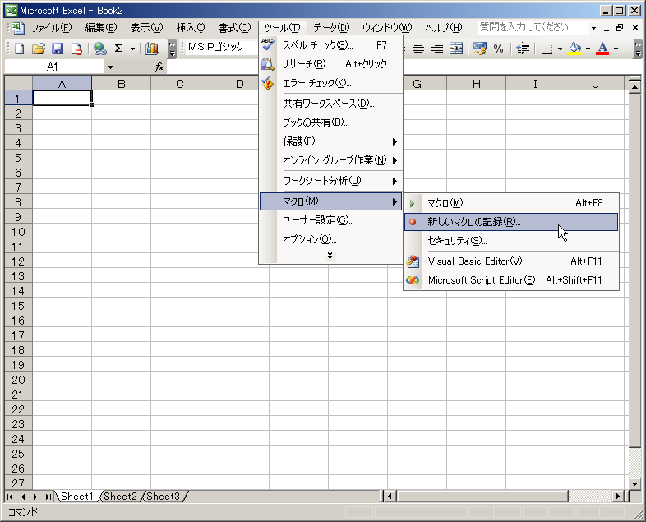Open the AutoSum dropdown arrow

click(x=132, y=49)
